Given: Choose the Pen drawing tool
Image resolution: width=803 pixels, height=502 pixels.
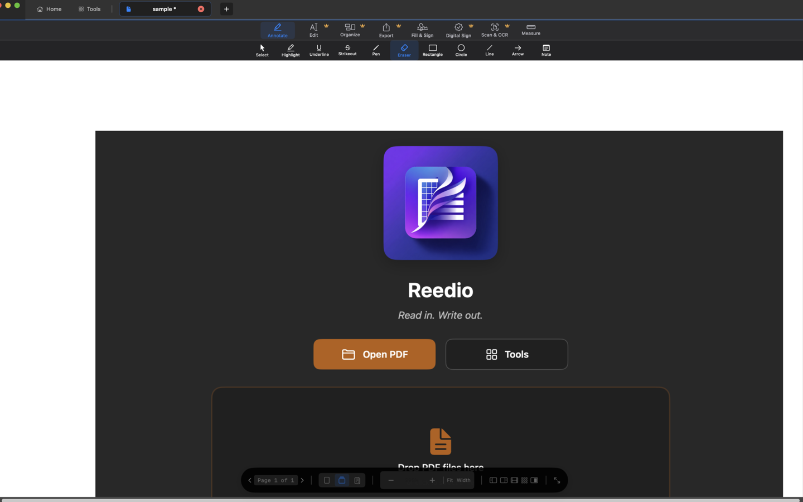Looking at the screenshot, I should pyautogui.click(x=375, y=50).
